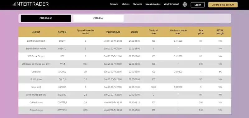Select Brent Crude Oil spot row
Image resolution: width=249 pixels, height=118 pixels.
(x=125, y=41)
